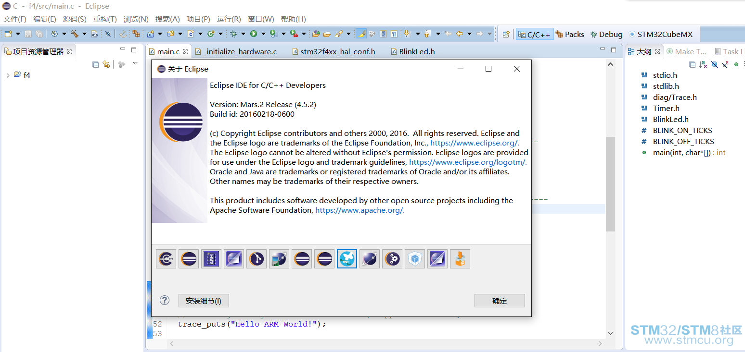The width and height of the screenshot is (745, 352).
Task: Open the 文件(F) menu
Action: click(15, 19)
